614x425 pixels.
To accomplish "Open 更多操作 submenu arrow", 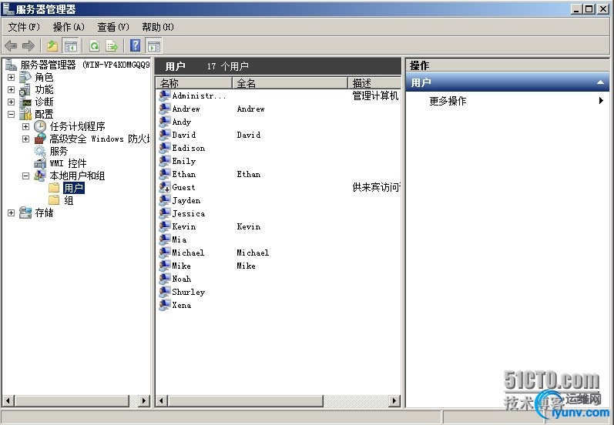I will pos(601,101).
